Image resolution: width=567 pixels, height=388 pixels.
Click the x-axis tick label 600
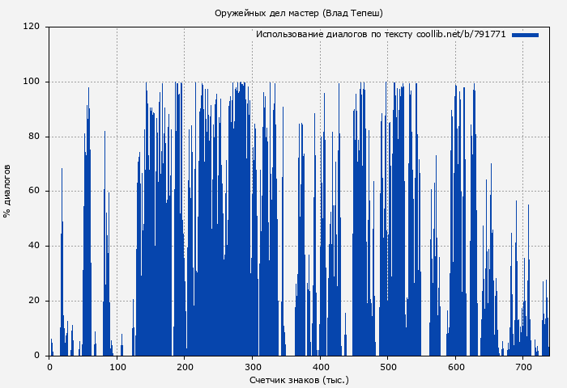coord(455,367)
